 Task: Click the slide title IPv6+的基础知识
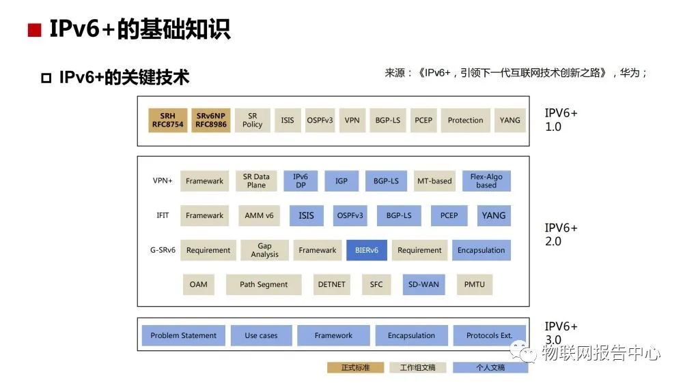[x=140, y=29]
